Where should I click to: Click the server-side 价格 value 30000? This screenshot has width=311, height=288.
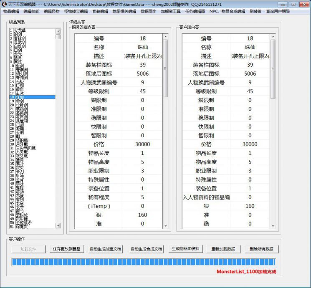tap(142, 144)
